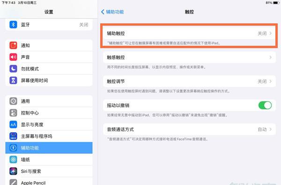The width and height of the screenshot is (281, 185).
Task: Tap the Bluetooth icon in the sidebar
Action: tap(13, 24)
